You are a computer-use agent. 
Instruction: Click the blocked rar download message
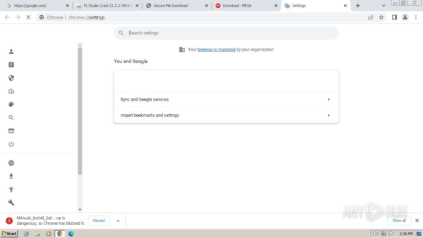51,221
